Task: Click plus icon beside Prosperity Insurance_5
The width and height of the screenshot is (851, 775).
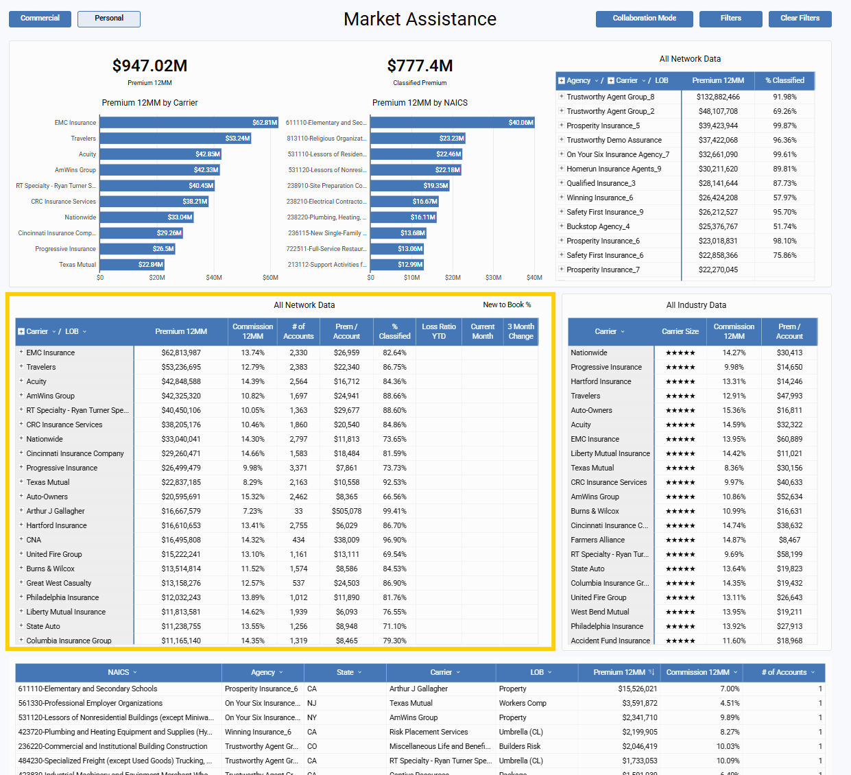Action: coord(562,126)
